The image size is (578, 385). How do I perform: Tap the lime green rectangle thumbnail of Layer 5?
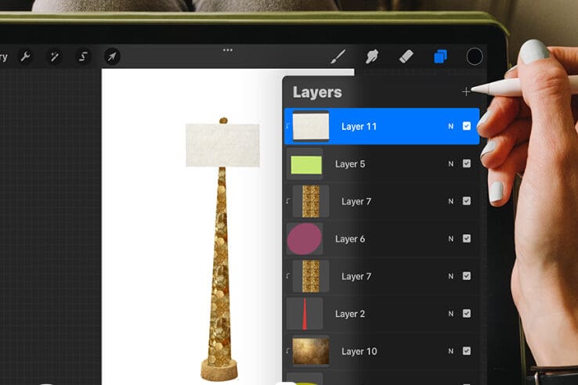coord(306,164)
